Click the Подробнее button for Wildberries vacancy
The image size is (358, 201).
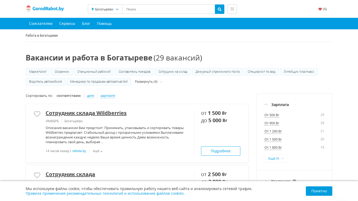click(x=221, y=151)
